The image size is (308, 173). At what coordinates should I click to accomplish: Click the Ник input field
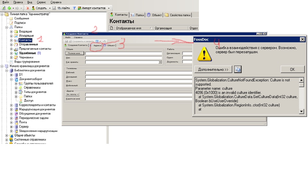click(x=124, y=58)
